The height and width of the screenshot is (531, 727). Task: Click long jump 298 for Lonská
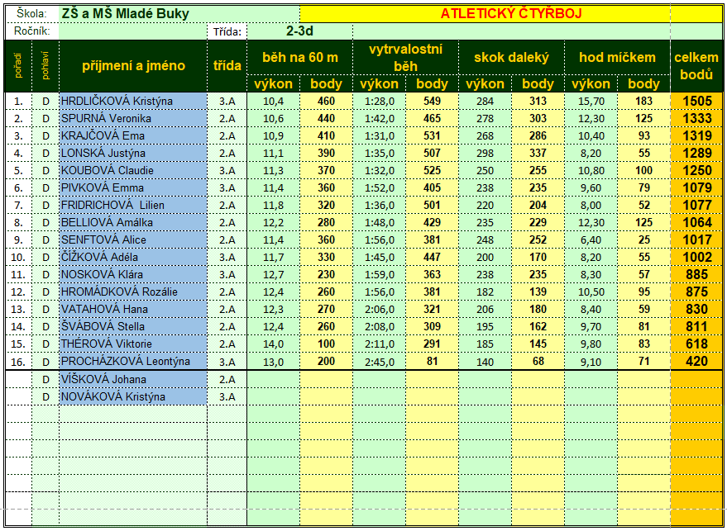tap(485, 154)
